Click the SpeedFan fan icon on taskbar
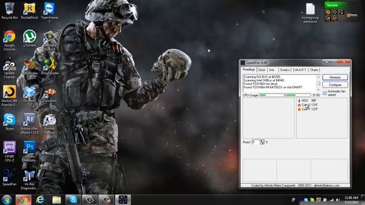 coord(123,200)
